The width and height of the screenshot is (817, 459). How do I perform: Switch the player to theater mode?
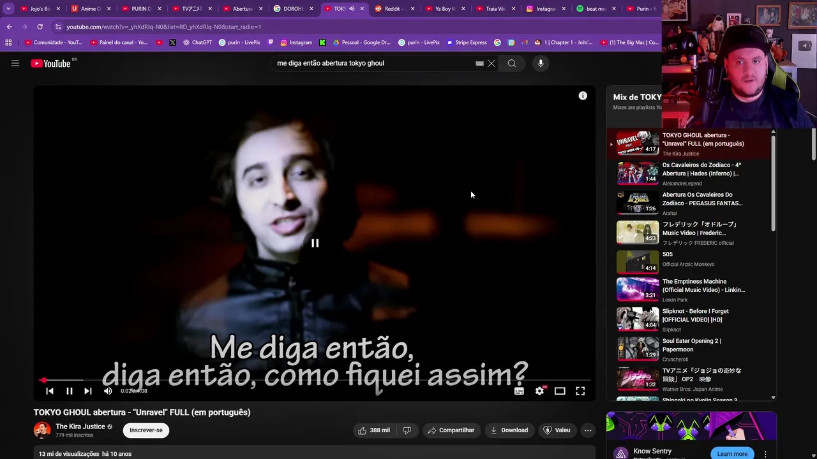click(x=560, y=391)
